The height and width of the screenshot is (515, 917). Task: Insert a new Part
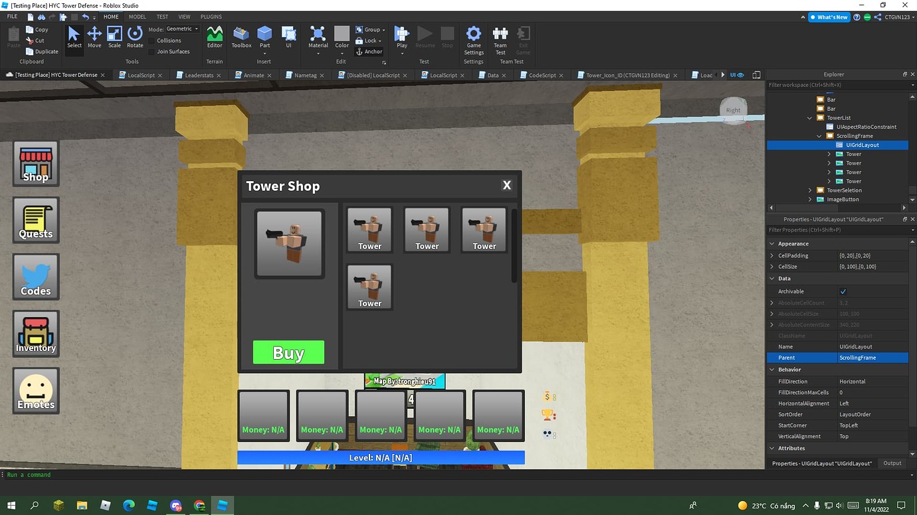[x=264, y=38]
